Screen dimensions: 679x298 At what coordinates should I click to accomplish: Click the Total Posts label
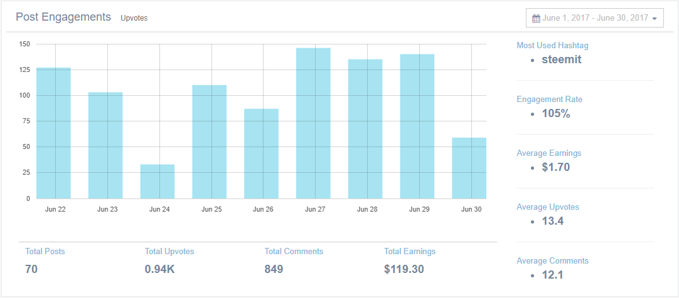point(45,251)
